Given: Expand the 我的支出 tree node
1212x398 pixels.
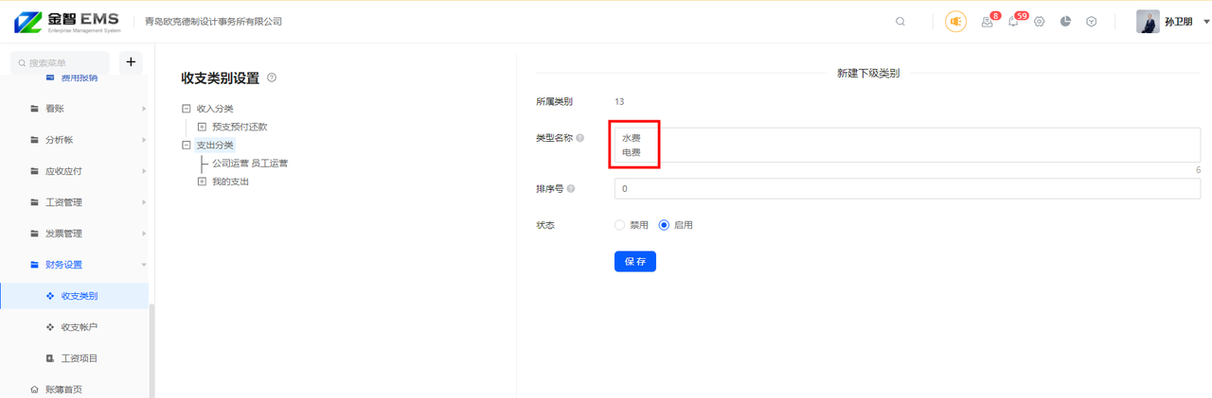Looking at the screenshot, I should 202,182.
